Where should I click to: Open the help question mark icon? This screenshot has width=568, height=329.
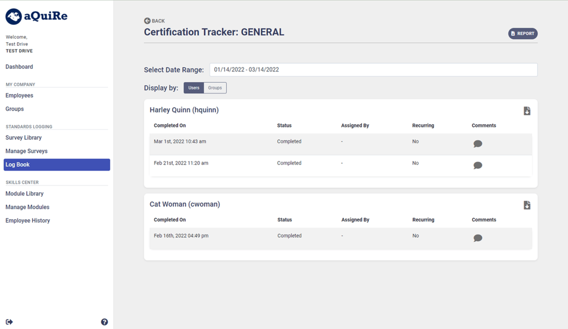[x=104, y=322]
